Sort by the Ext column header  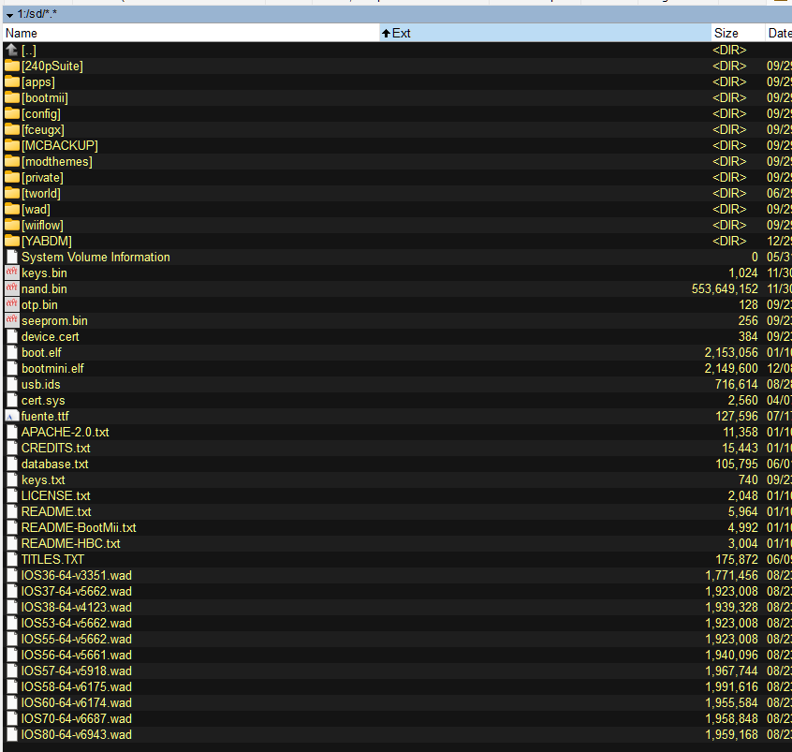(546, 34)
